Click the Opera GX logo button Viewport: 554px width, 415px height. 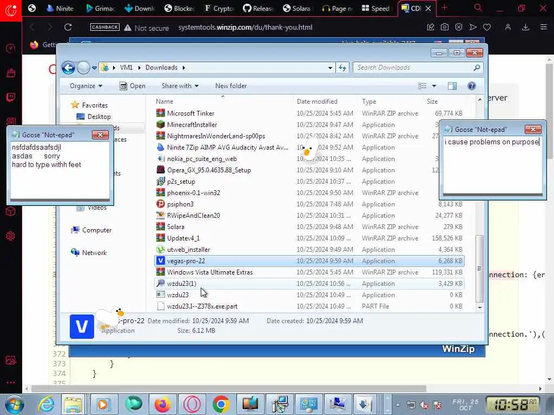[11, 10]
